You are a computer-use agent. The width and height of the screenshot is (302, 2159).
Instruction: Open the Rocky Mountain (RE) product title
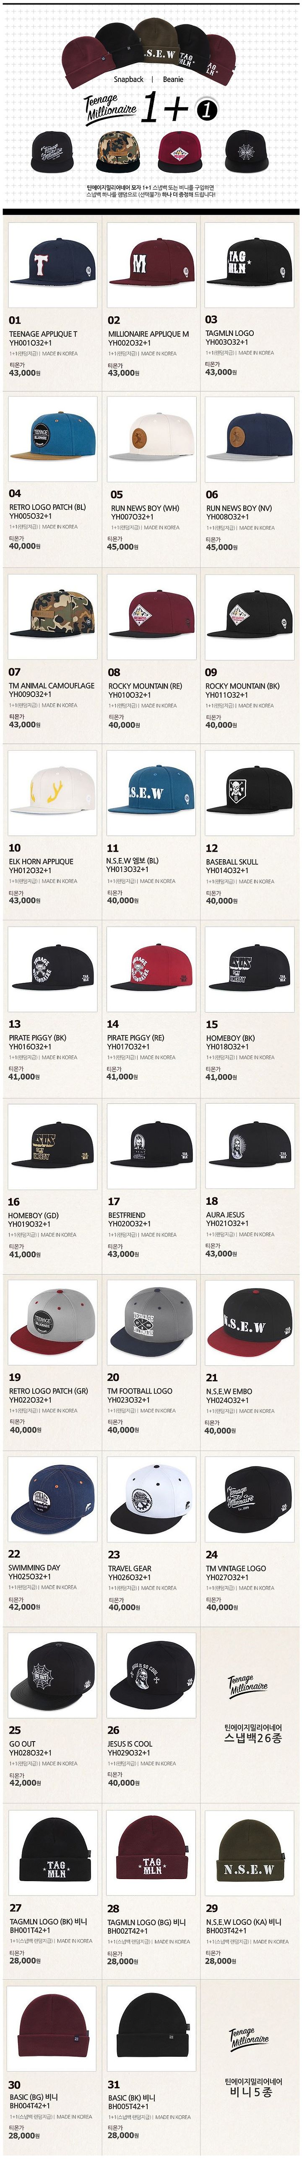pos(145,686)
